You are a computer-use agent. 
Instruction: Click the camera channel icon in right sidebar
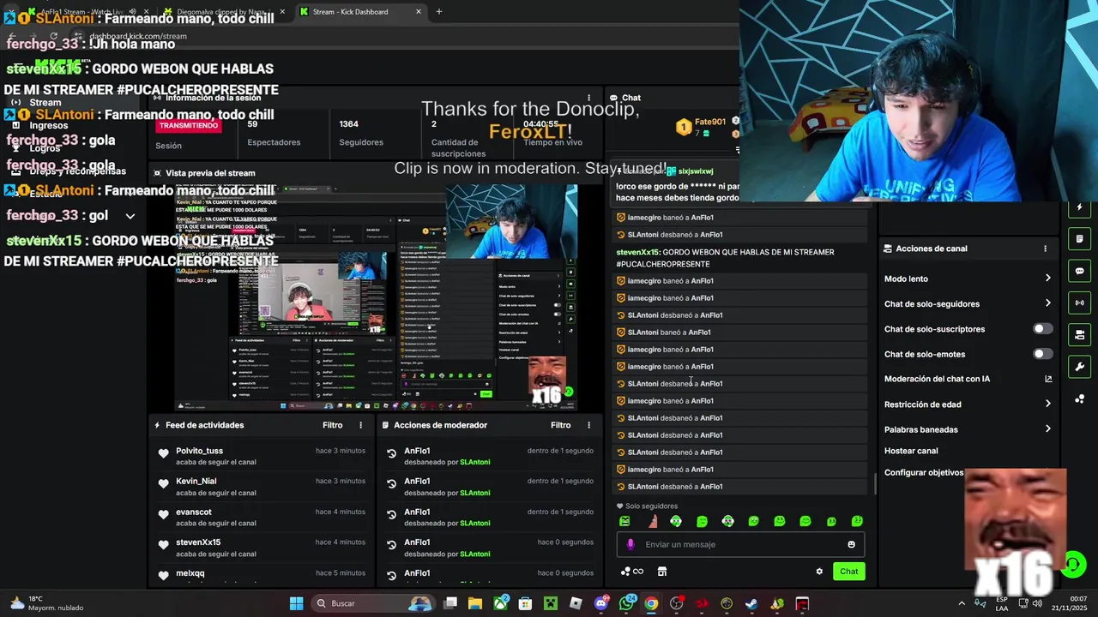click(1079, 334)
